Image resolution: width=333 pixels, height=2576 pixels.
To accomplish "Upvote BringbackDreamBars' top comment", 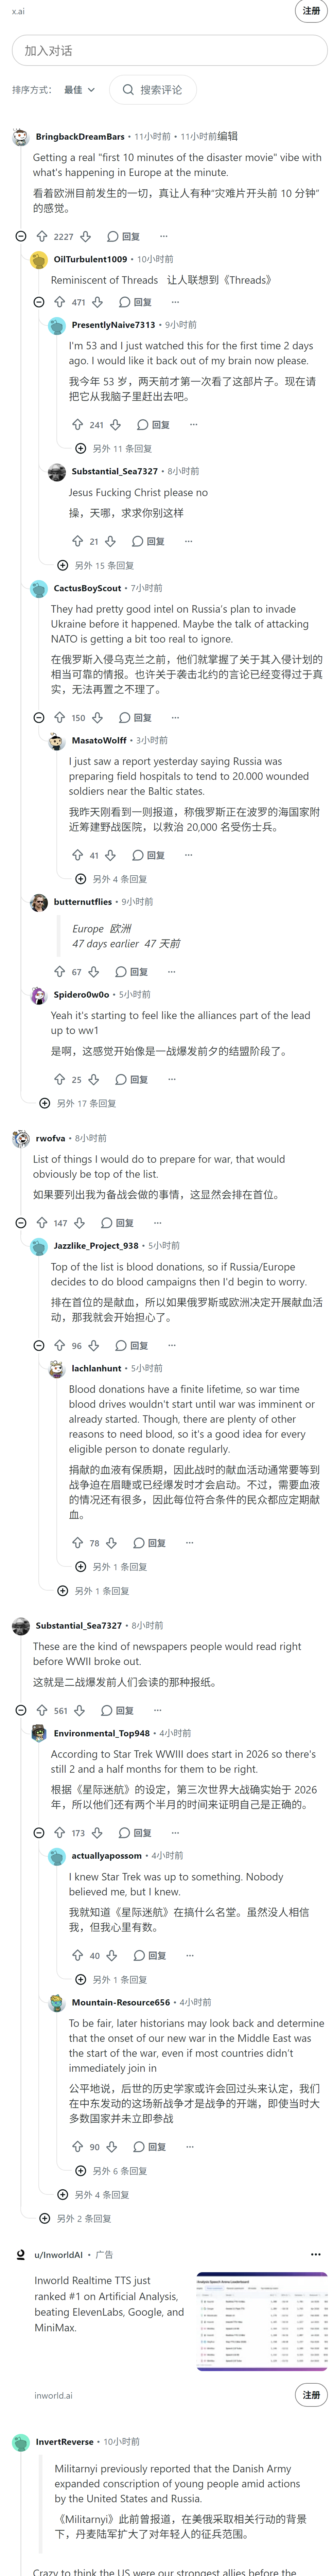I will (x=42, y=237).
